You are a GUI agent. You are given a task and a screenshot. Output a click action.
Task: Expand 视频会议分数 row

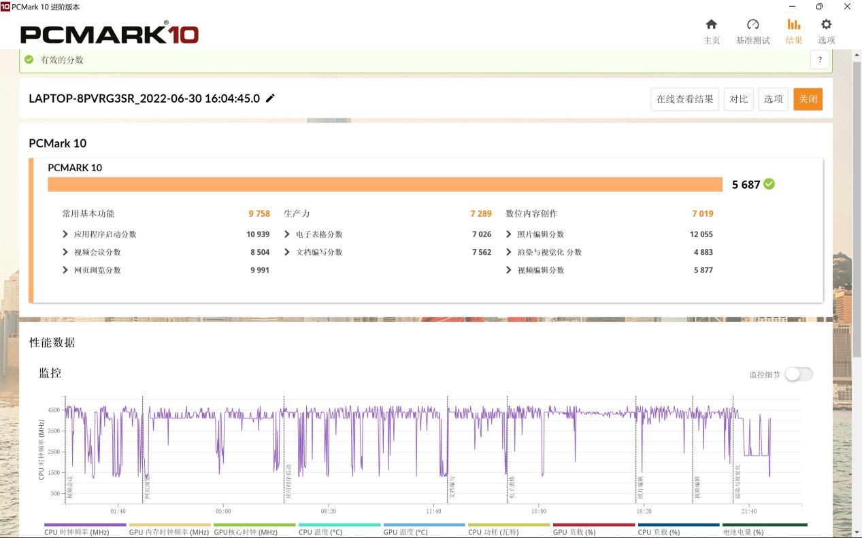tap(65, 252)
